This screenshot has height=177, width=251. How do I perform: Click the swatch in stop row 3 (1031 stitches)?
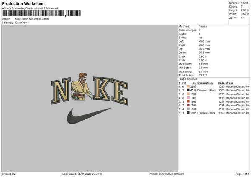(188, 94)
